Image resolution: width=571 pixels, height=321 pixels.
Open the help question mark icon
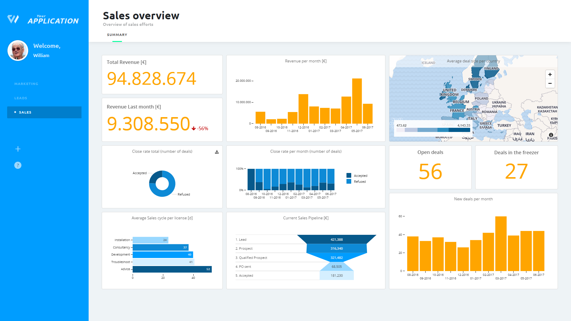coord(18,165)
